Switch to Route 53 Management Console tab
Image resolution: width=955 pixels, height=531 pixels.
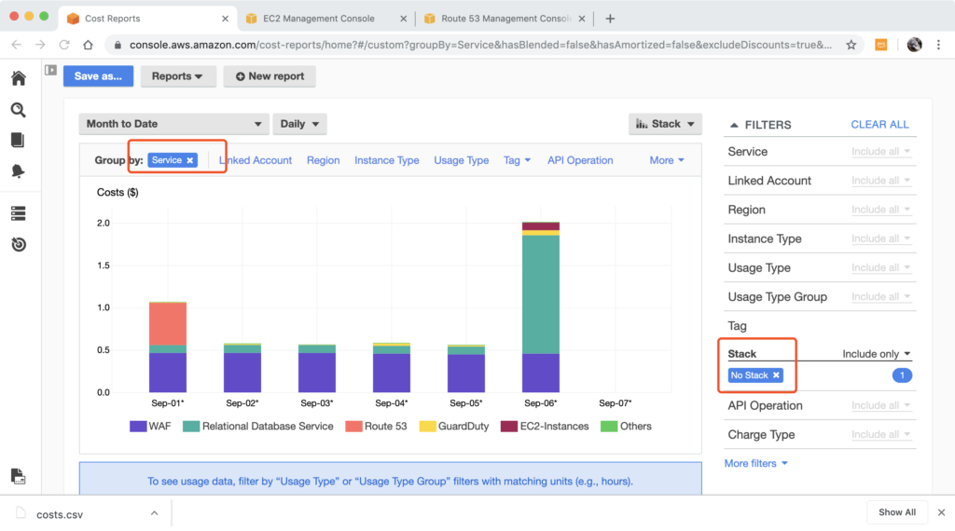pos(505,19)
